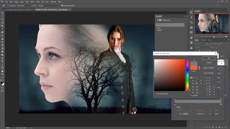Viewport: 230px width, 129px height.
Task: Switch to the Channels tab
Action: [x=203, y=40]
